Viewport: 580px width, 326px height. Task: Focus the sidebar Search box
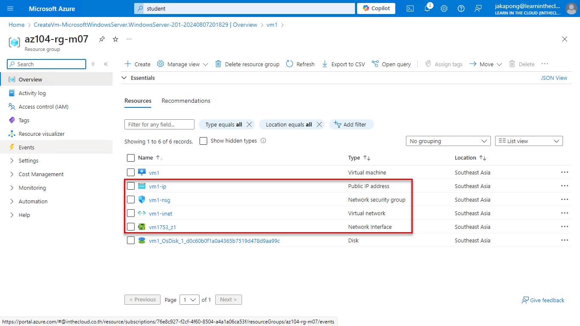(x=47, y=64)
